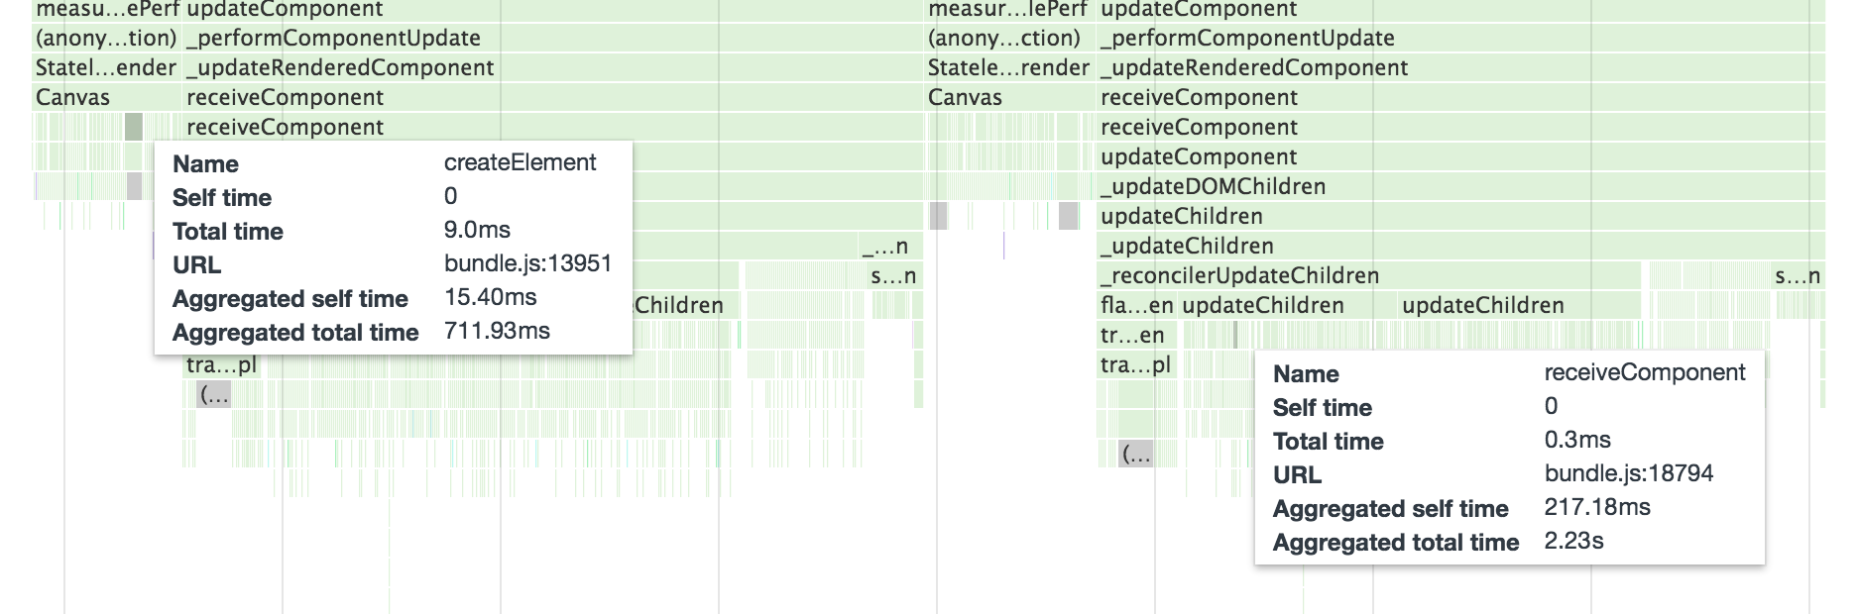1858x614 pixels.
Task: Click the _updateDOMChildren flame bar
Action: click(x=1213, y=187)
